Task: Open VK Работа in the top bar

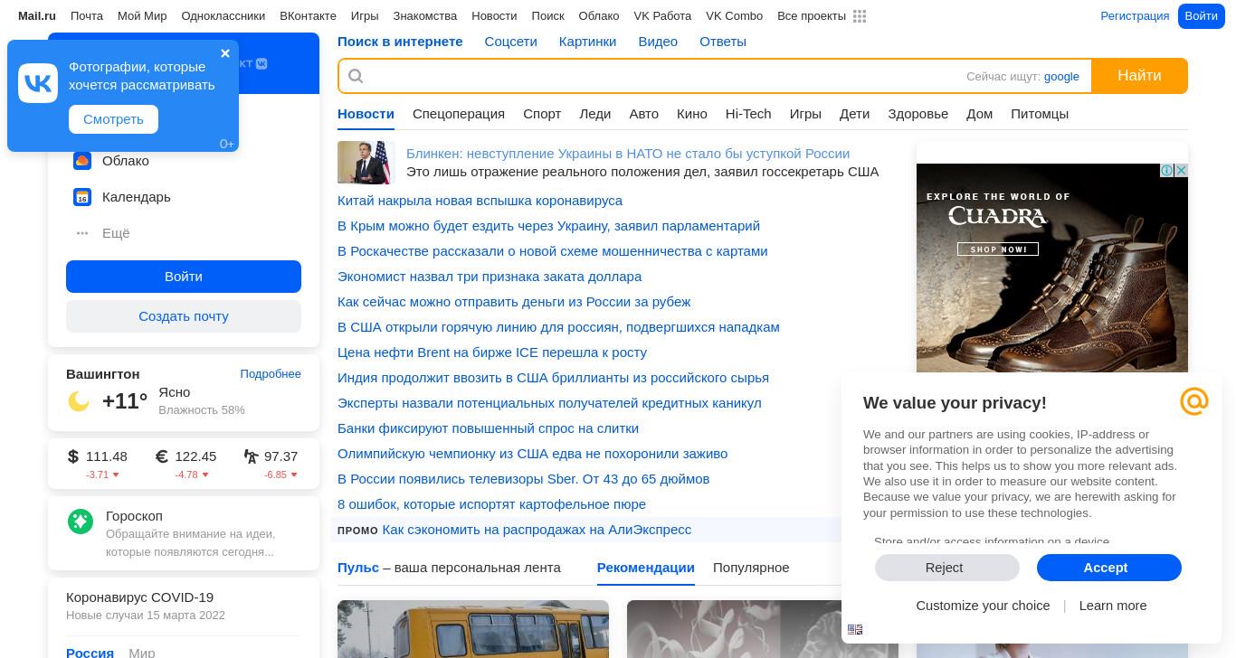Action: coord(662,16)
